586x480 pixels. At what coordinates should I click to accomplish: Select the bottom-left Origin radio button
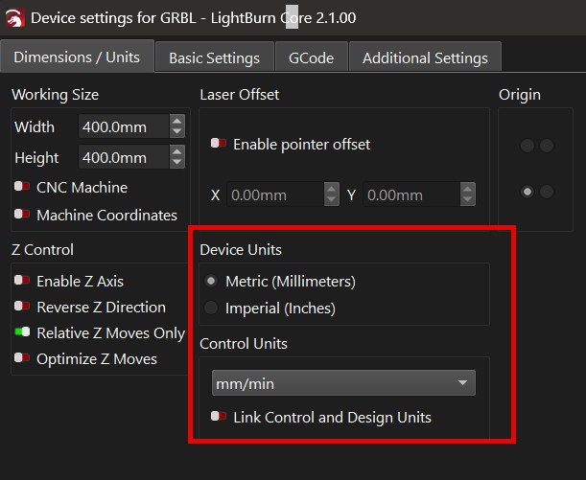coord(527,192)
